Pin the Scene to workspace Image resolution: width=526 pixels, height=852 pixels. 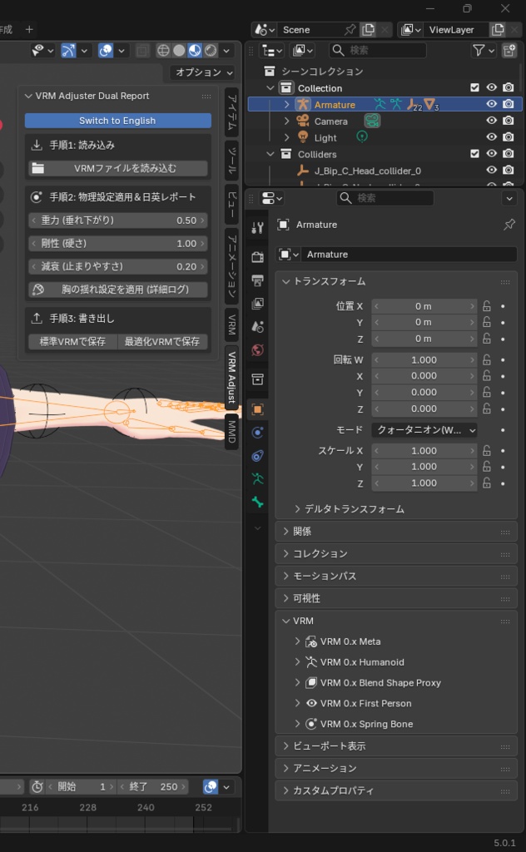[350, 29]
